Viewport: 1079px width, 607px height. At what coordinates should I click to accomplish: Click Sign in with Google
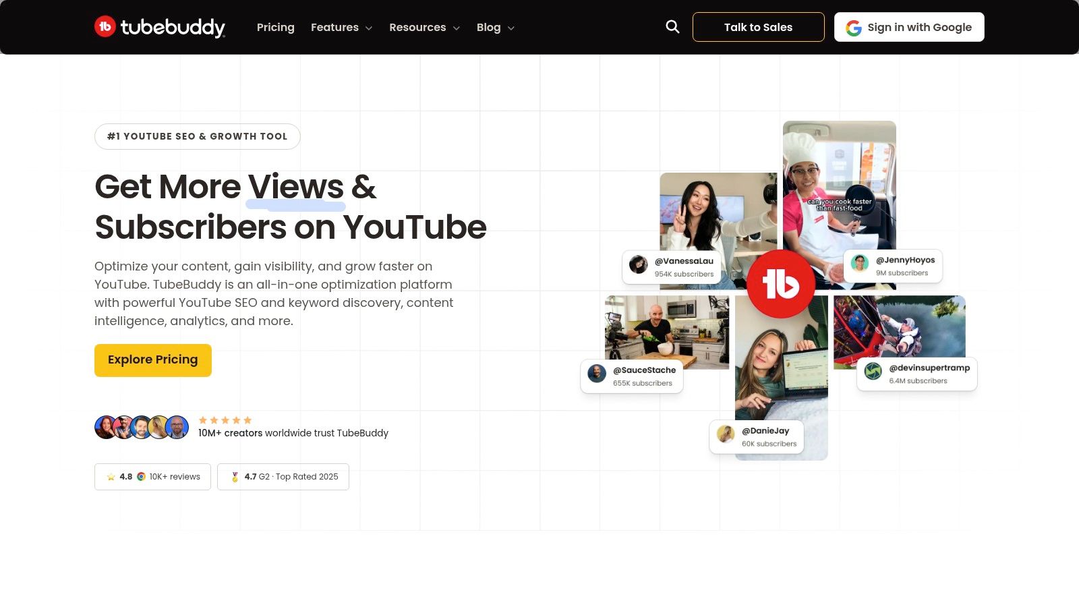click(909, 27)
